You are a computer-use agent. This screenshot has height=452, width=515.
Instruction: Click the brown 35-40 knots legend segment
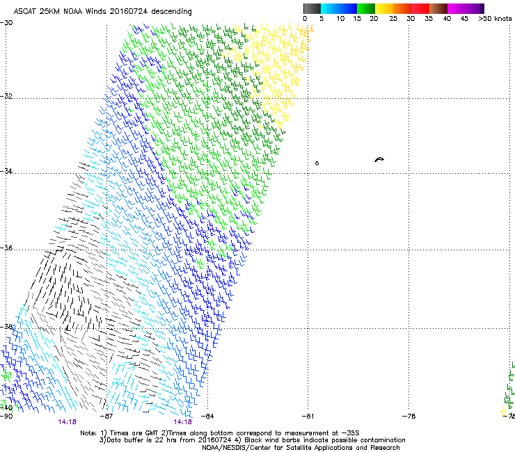click(x=438, y=8)
